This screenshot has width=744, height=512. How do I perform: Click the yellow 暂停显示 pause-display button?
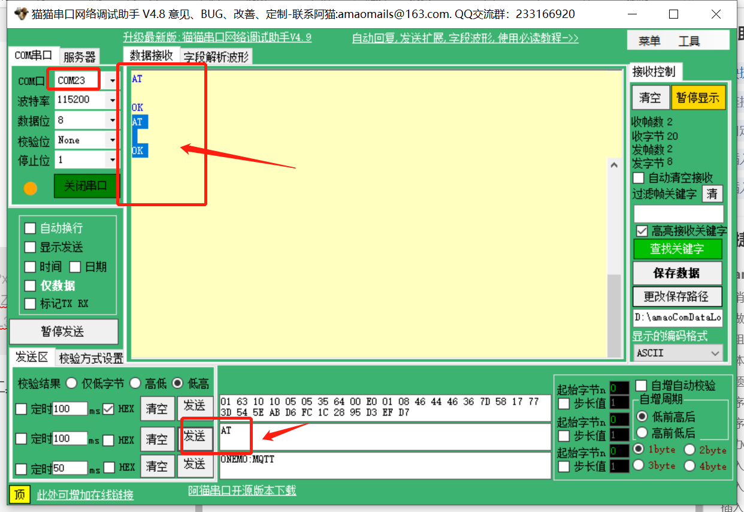[x=698, y=97]
